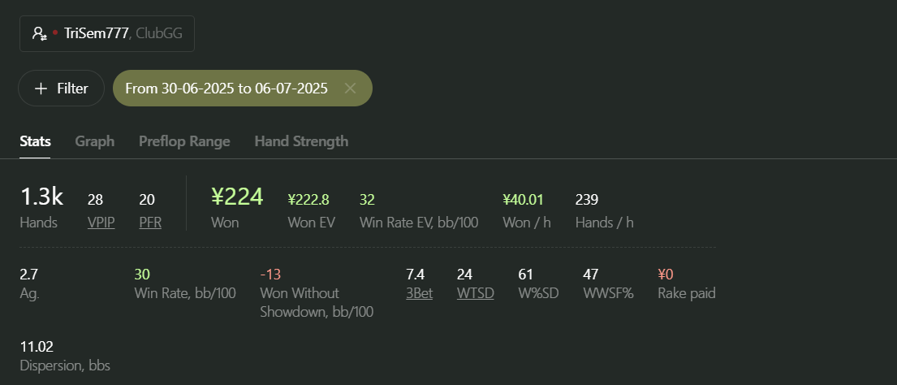Click the plus icon on the Filter button

tap(41, 88)
